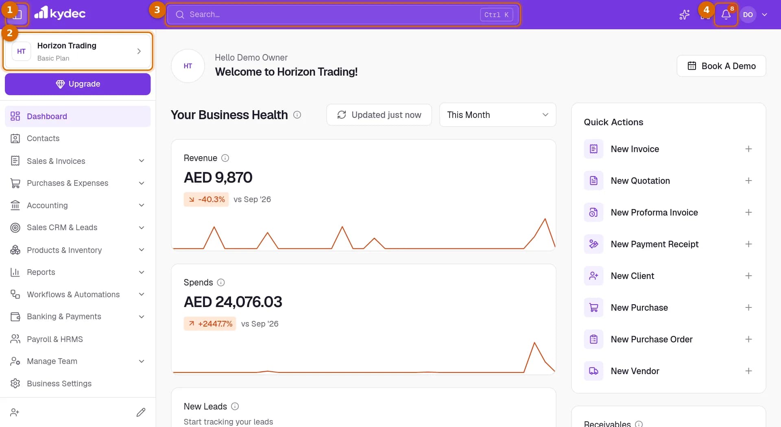781x427 pixels.
Task: Click the plus next to New Purchase
Action: click(x=748, y=307)
